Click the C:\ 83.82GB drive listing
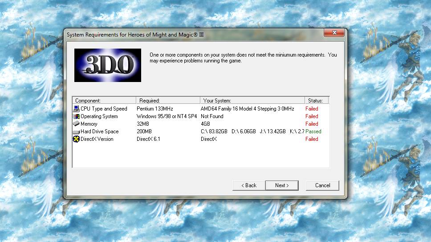This screenshot has width=431, height=242. point(214,131)
